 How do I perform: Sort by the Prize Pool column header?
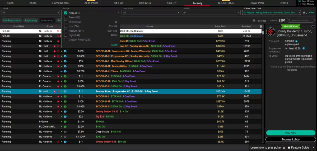[x=220, y=26]
